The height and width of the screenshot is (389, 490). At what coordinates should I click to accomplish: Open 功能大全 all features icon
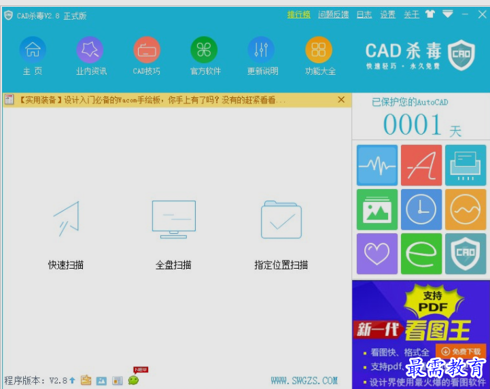(319, 50)
